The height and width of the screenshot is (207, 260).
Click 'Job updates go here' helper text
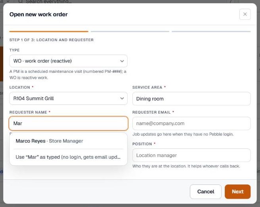[183, 134]
